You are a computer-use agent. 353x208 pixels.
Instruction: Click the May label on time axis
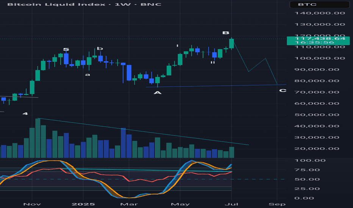click(180, 204)
